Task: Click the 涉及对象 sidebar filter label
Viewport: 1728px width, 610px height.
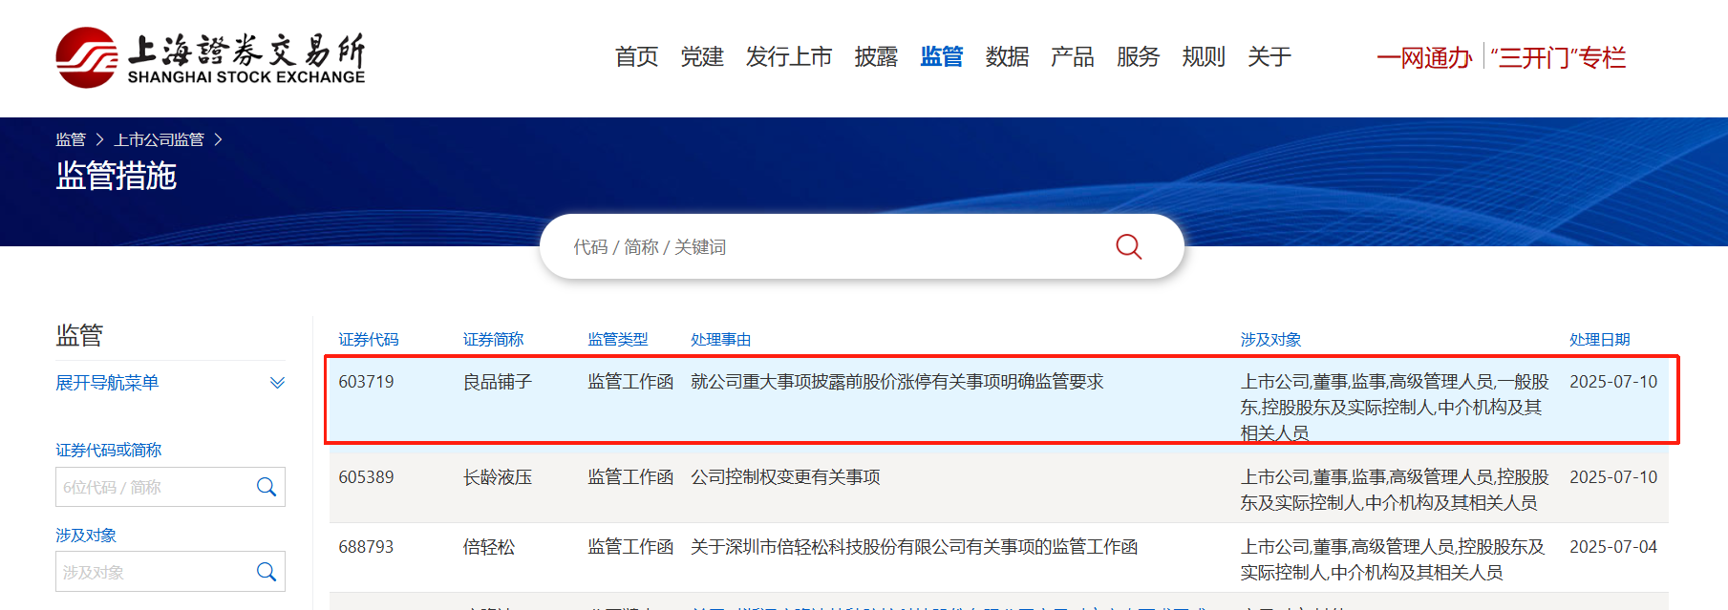Action: (86, 536)
